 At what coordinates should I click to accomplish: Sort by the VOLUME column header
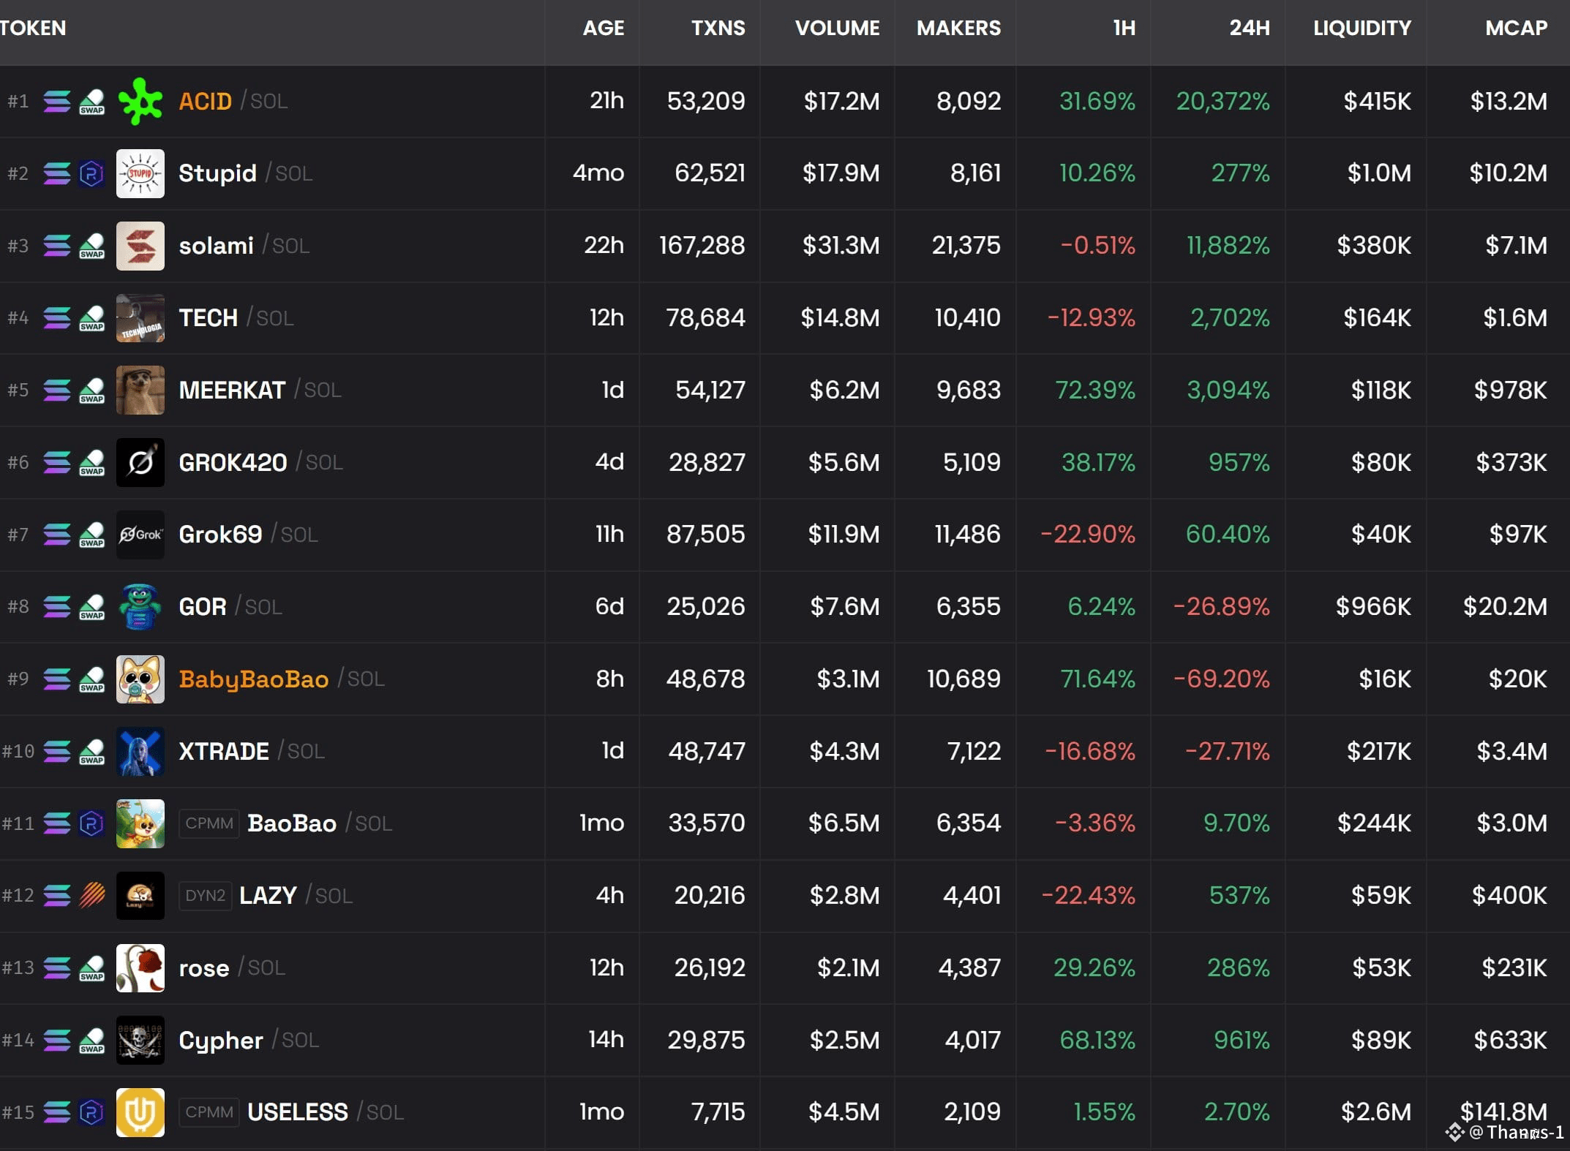pos(837,29)
